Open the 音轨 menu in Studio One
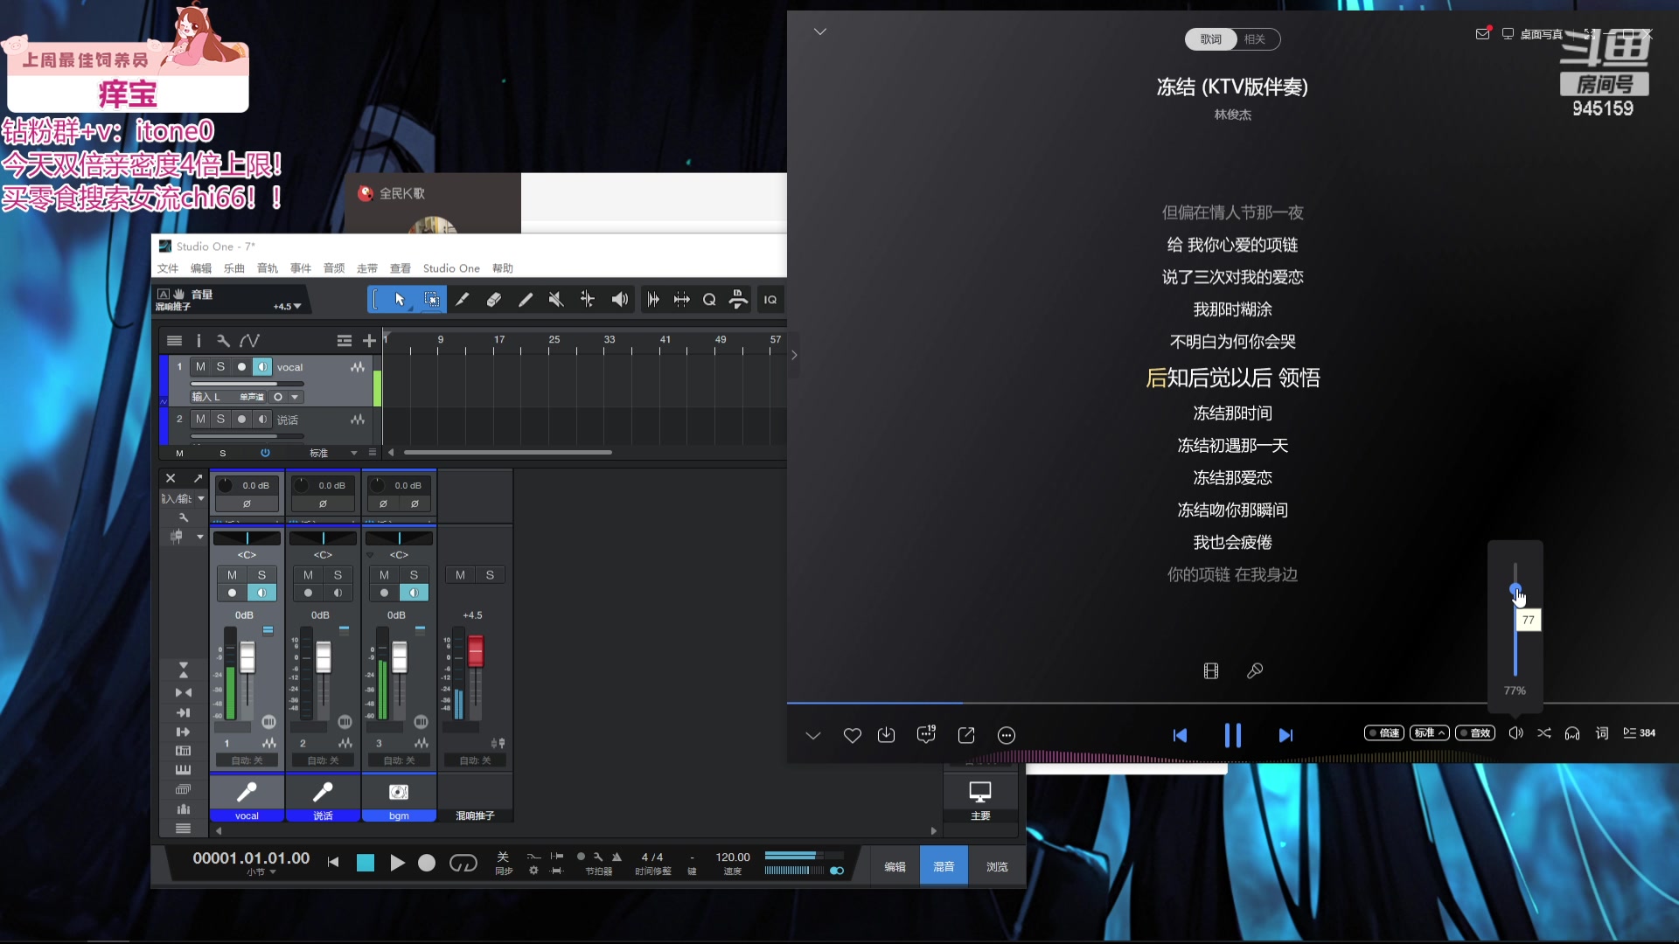 267,268
